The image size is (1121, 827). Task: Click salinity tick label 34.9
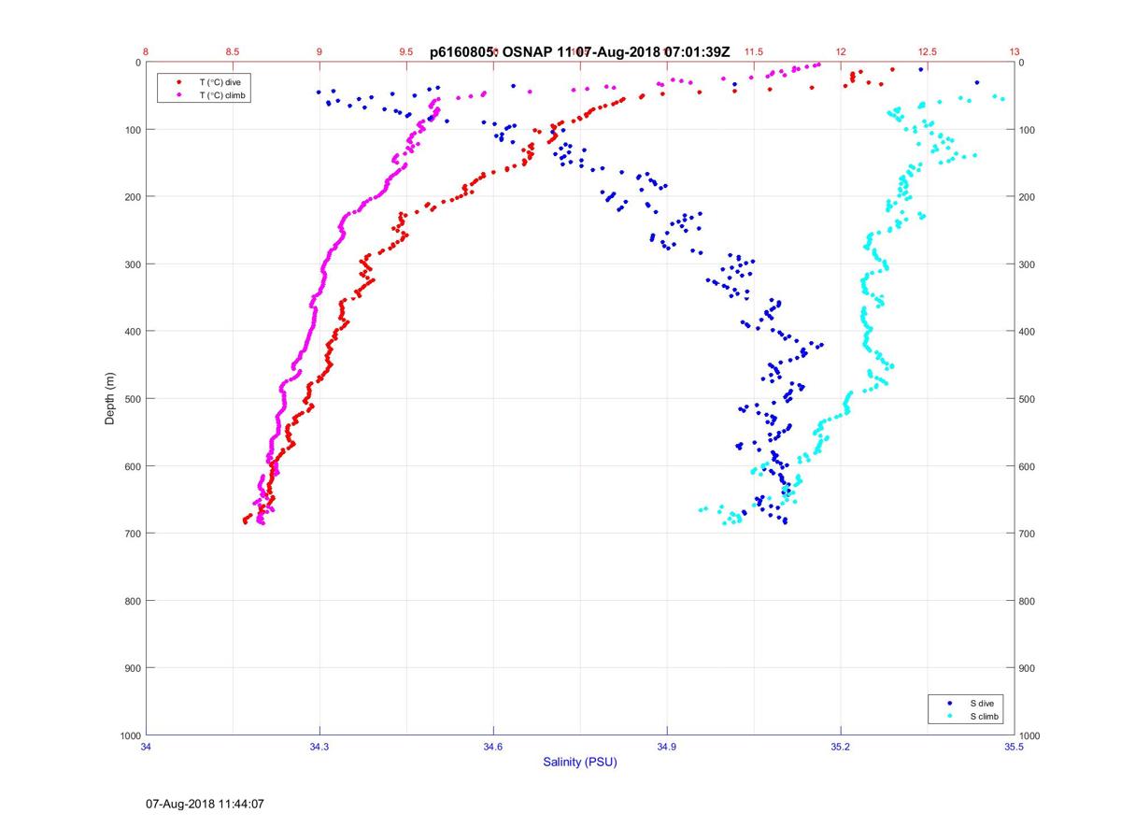[667, 747]
